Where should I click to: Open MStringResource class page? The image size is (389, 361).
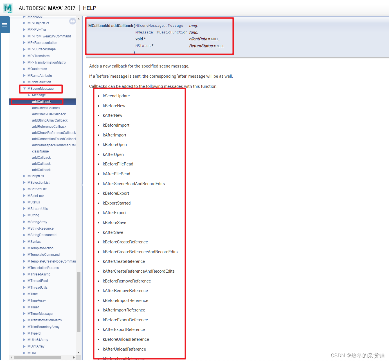41,228
